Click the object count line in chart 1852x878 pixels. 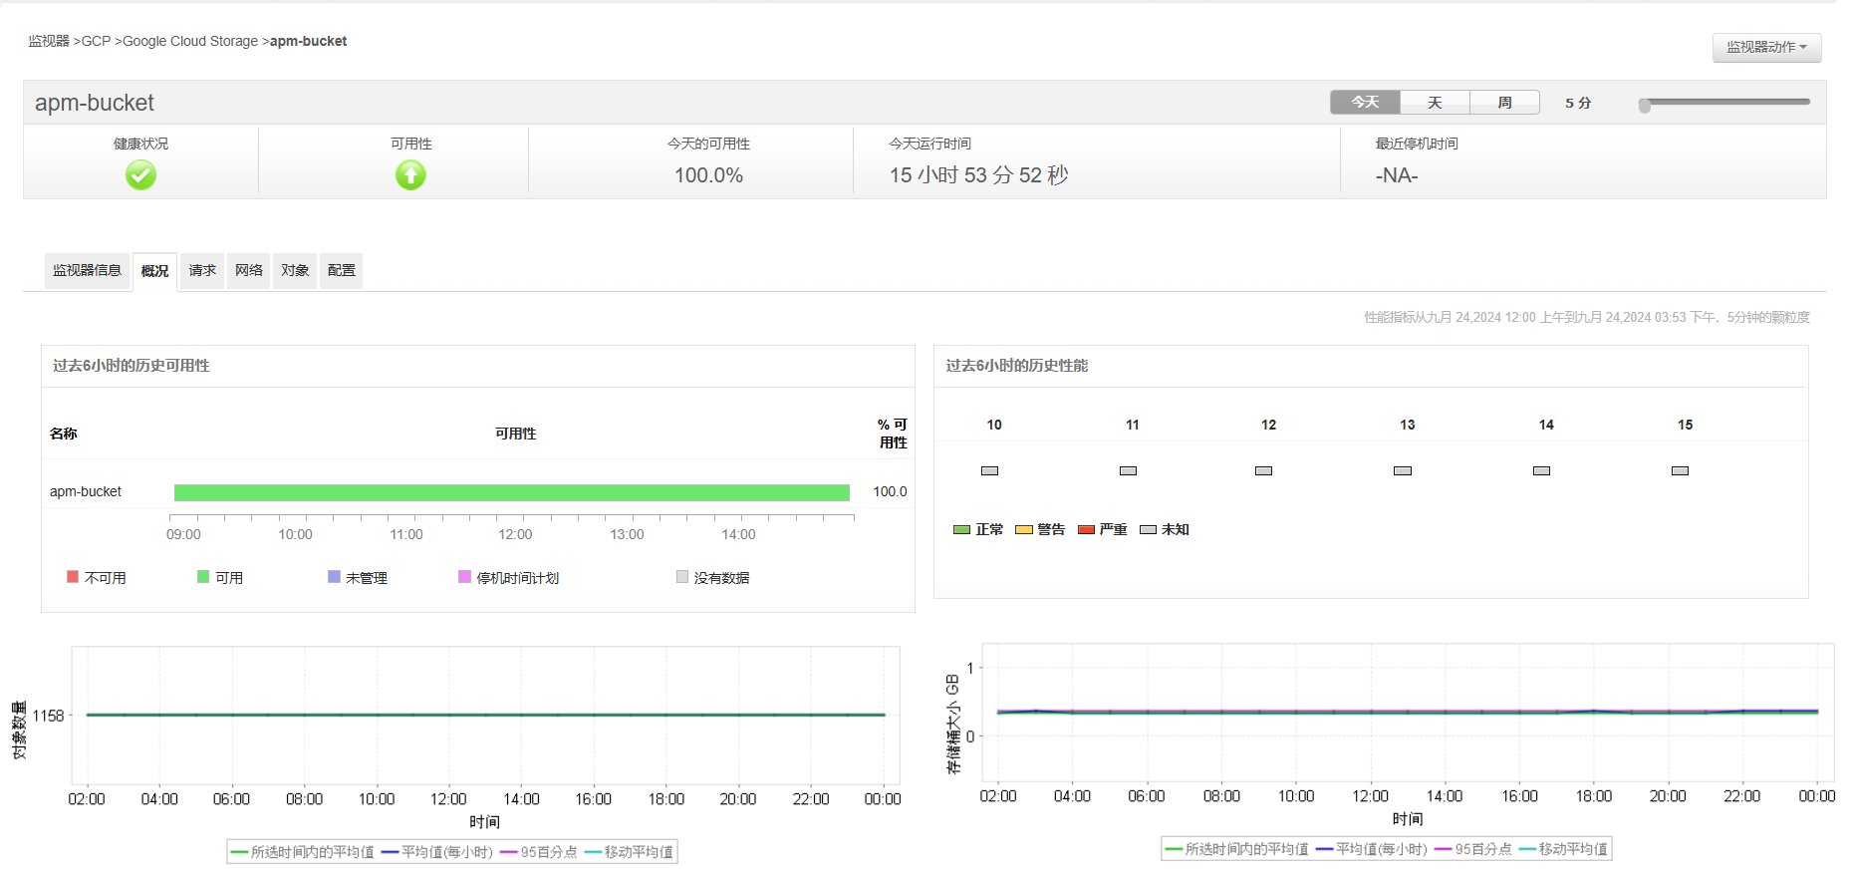(485, 715)
